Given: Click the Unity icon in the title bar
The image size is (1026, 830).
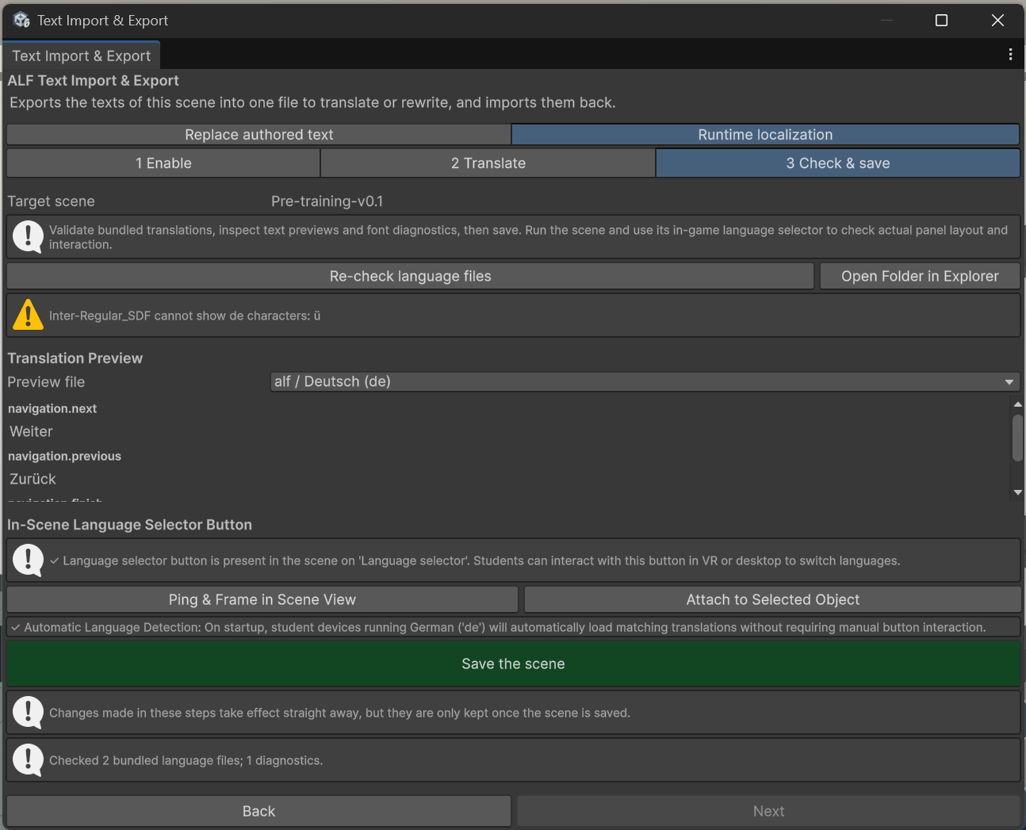Looking at the screenshot, I should click(x=21, y=20).
